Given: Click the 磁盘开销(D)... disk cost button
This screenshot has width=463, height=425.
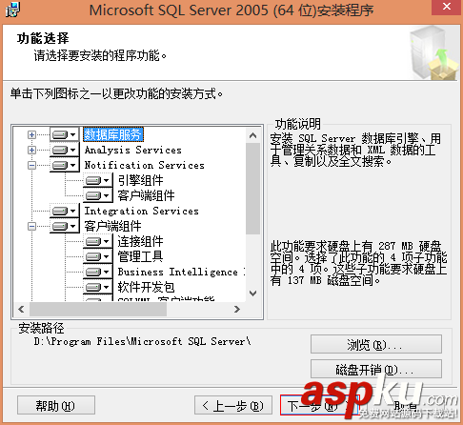Looking at the screenshot, I should coord(376,369).
